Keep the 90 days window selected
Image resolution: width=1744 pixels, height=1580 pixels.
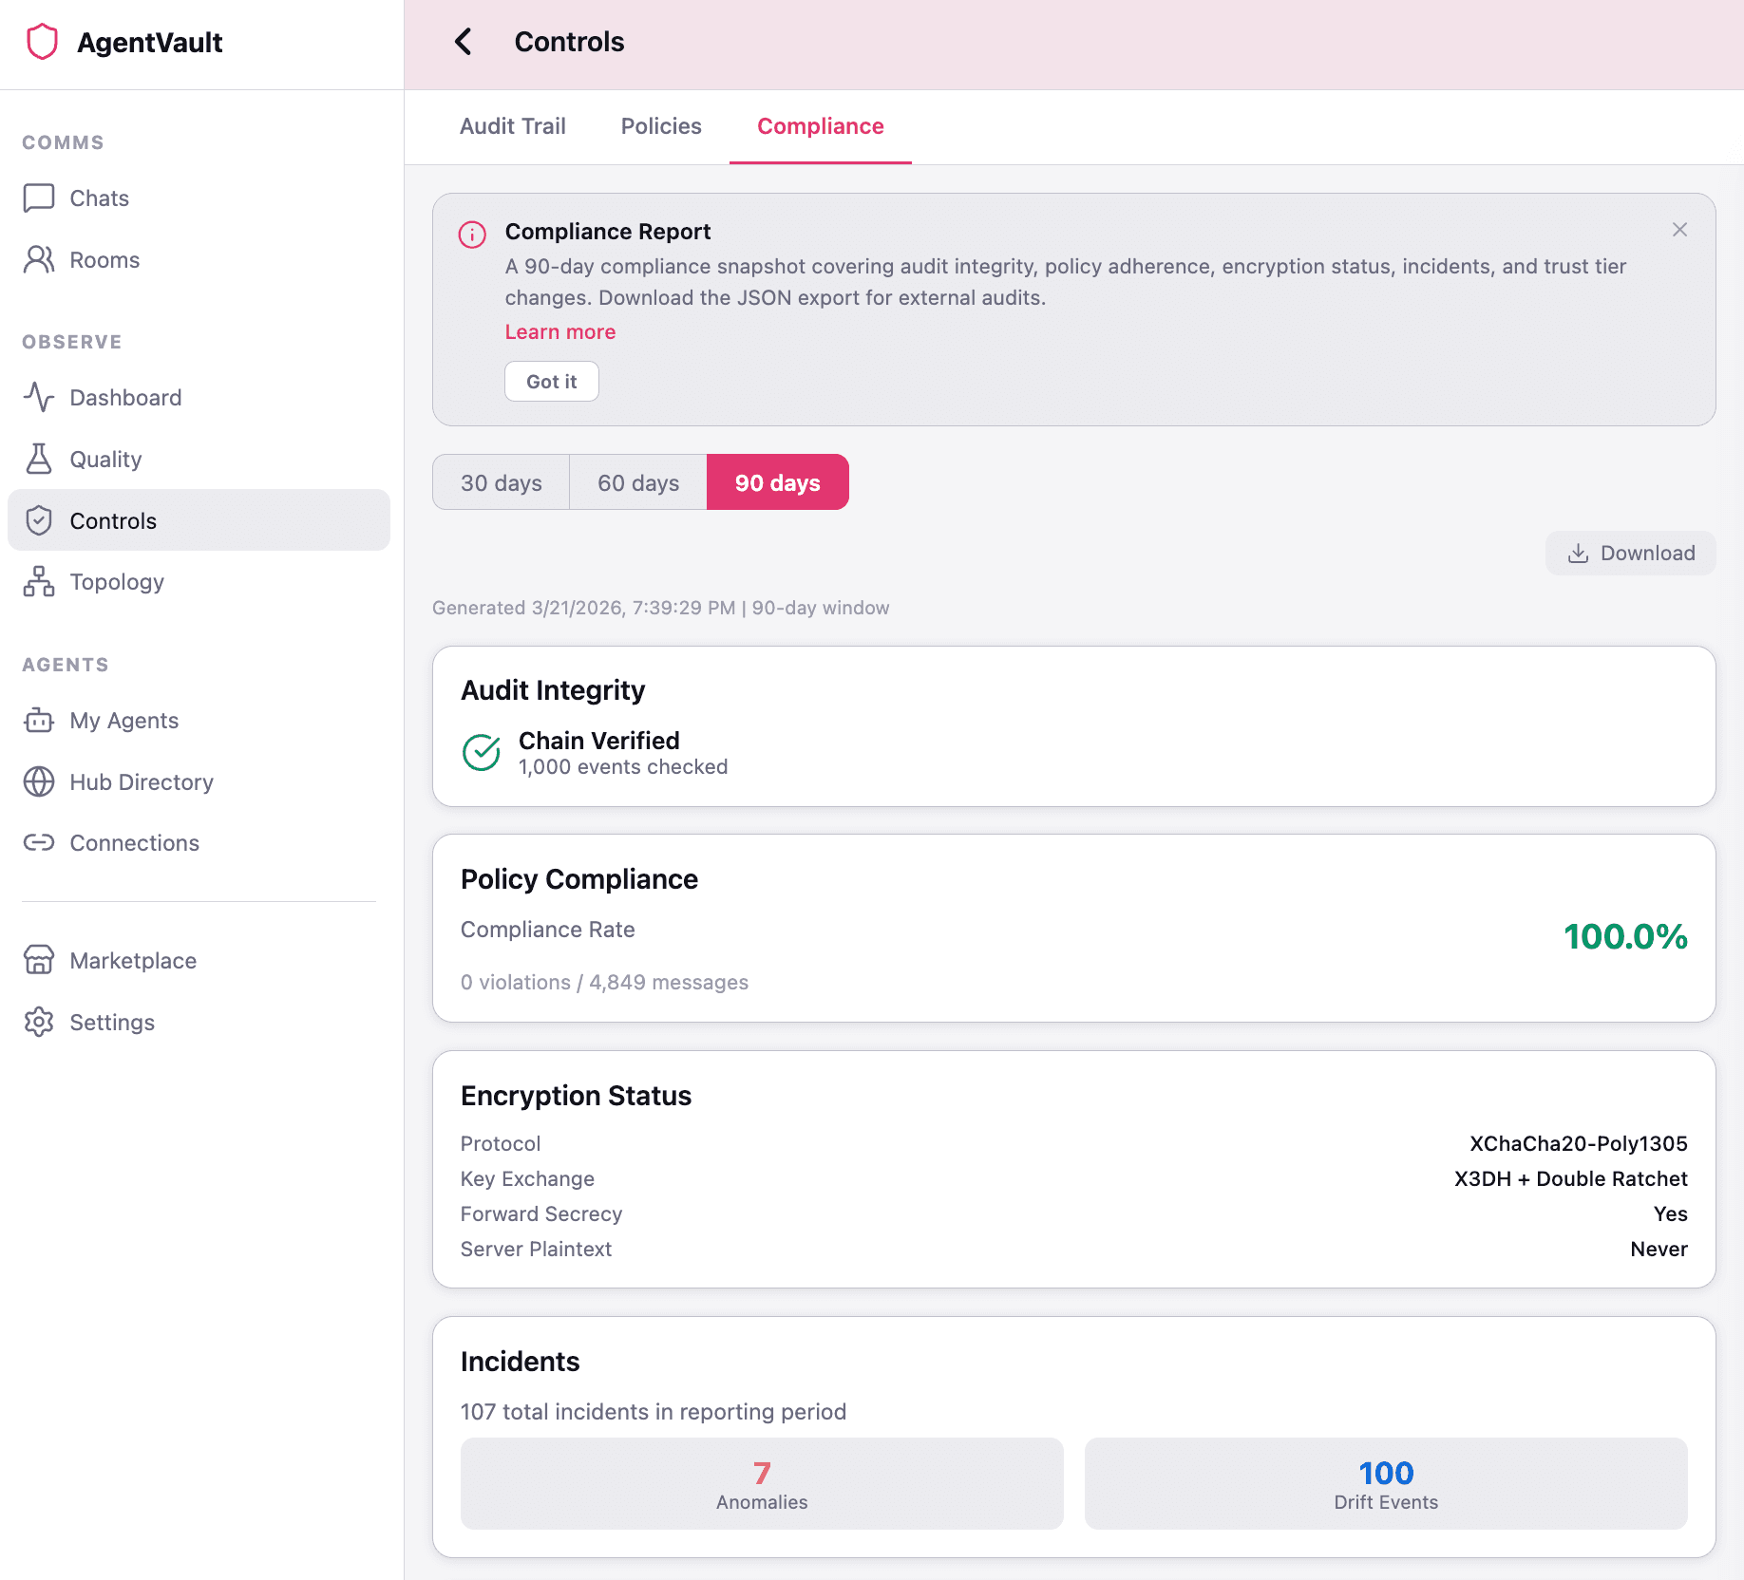point(777,481)
